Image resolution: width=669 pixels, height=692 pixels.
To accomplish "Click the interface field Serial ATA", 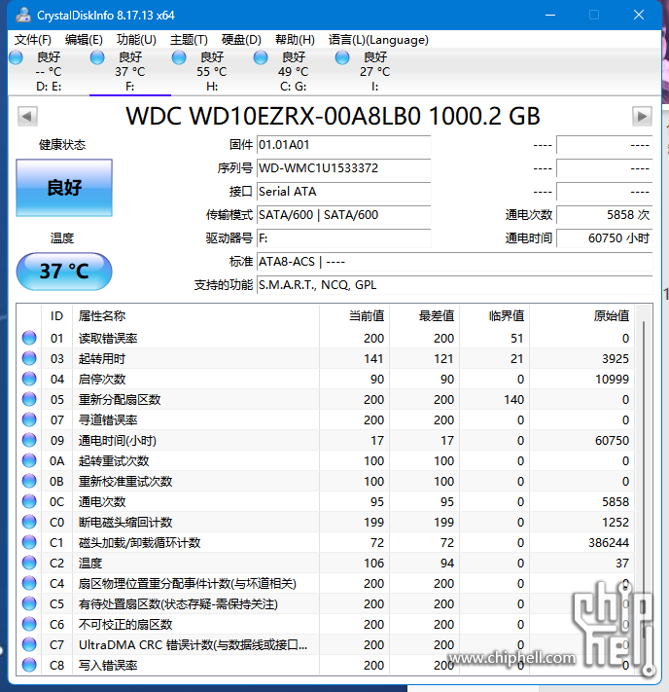I will pyautogui.click(x=344, y=192).
